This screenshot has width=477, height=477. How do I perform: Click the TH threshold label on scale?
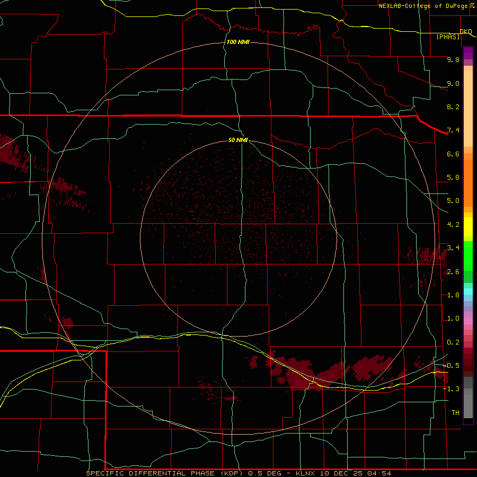[x=455, y=413]
